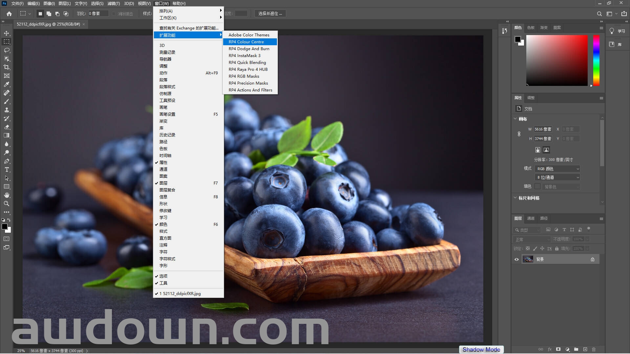The height and width of the screenshot is (354, 630).
Task: Toggle the 属性 panel checkmark in Window menu
Action: coord(163,163)
